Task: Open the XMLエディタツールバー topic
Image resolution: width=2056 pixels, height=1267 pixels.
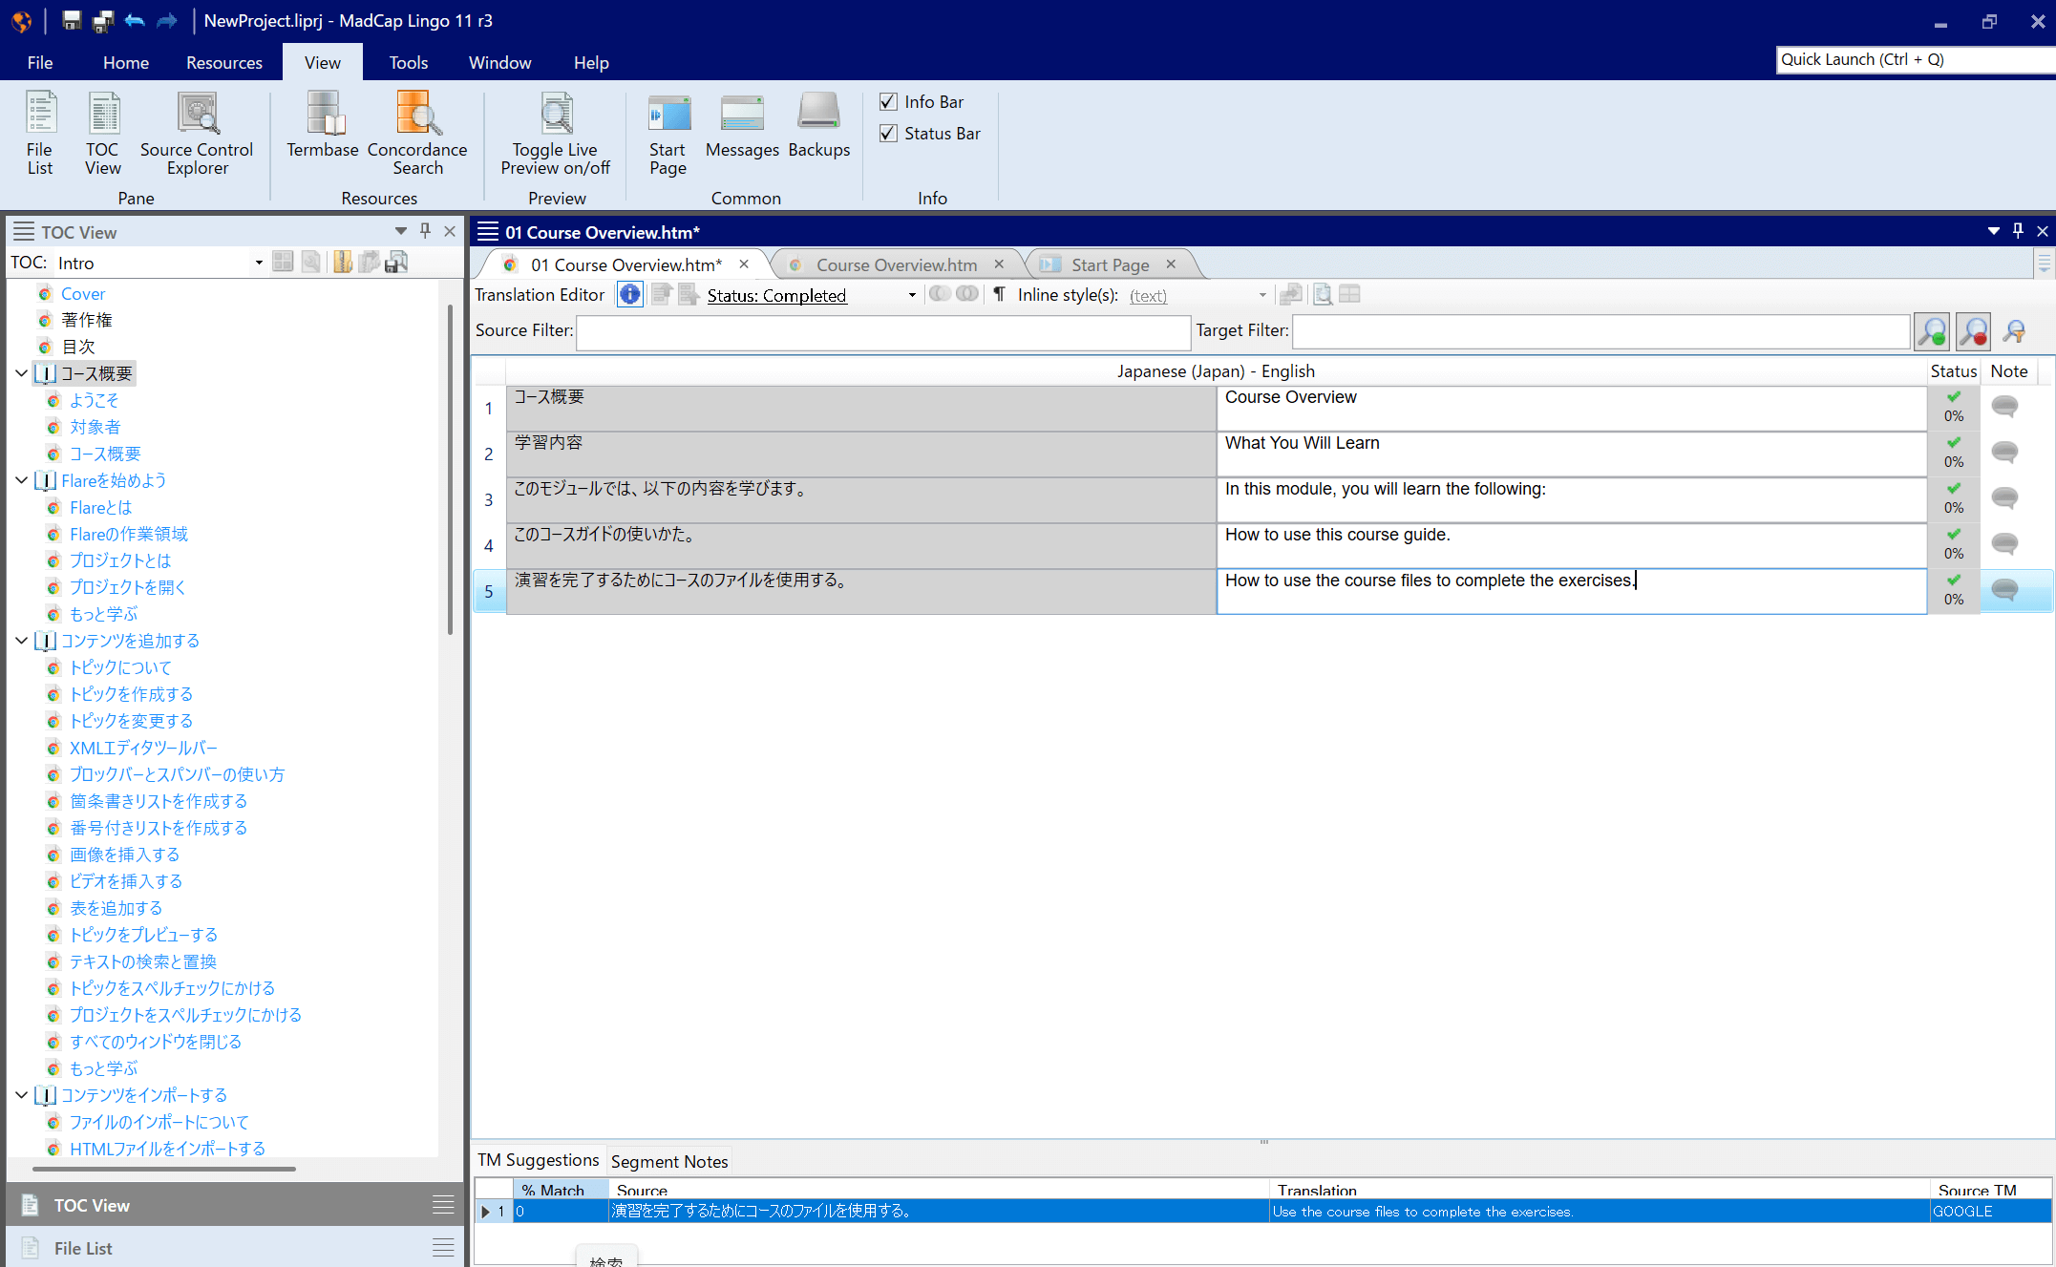Action: (x=143, y=748)
